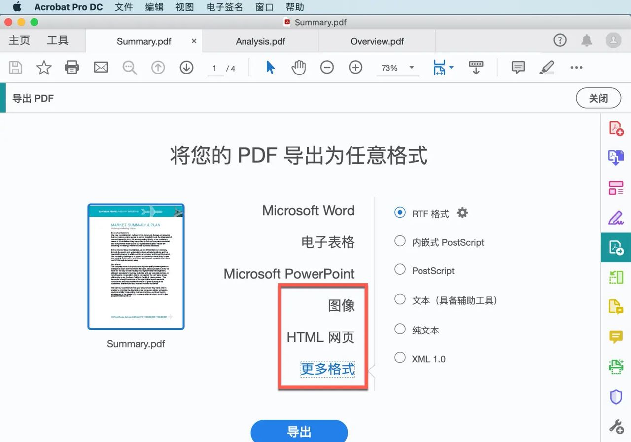The width and height of the screenshot is (631, 442).
Task: Print the document using the printer icon
Action: tap(72, 68)
